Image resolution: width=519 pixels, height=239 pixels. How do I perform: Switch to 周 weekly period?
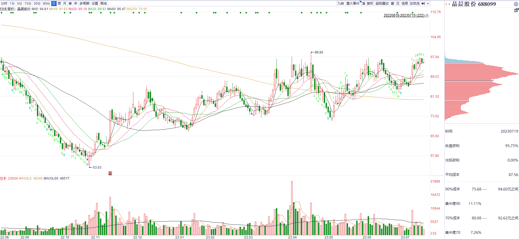click(59, 4)
